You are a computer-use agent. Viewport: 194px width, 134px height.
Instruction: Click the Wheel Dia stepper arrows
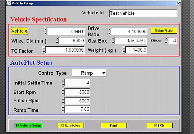click(57, 40)
